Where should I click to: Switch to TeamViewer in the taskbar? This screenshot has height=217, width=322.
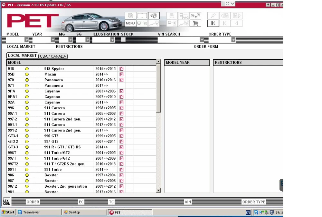39,212
